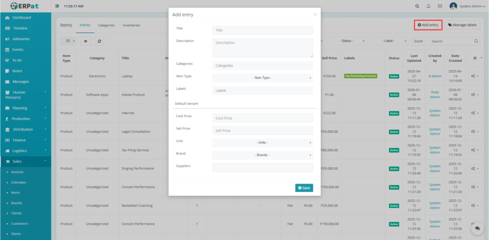This screenshot has width=489, height=240.
Task: Click the Suppliers input field
Action: (x=263, y=168)
